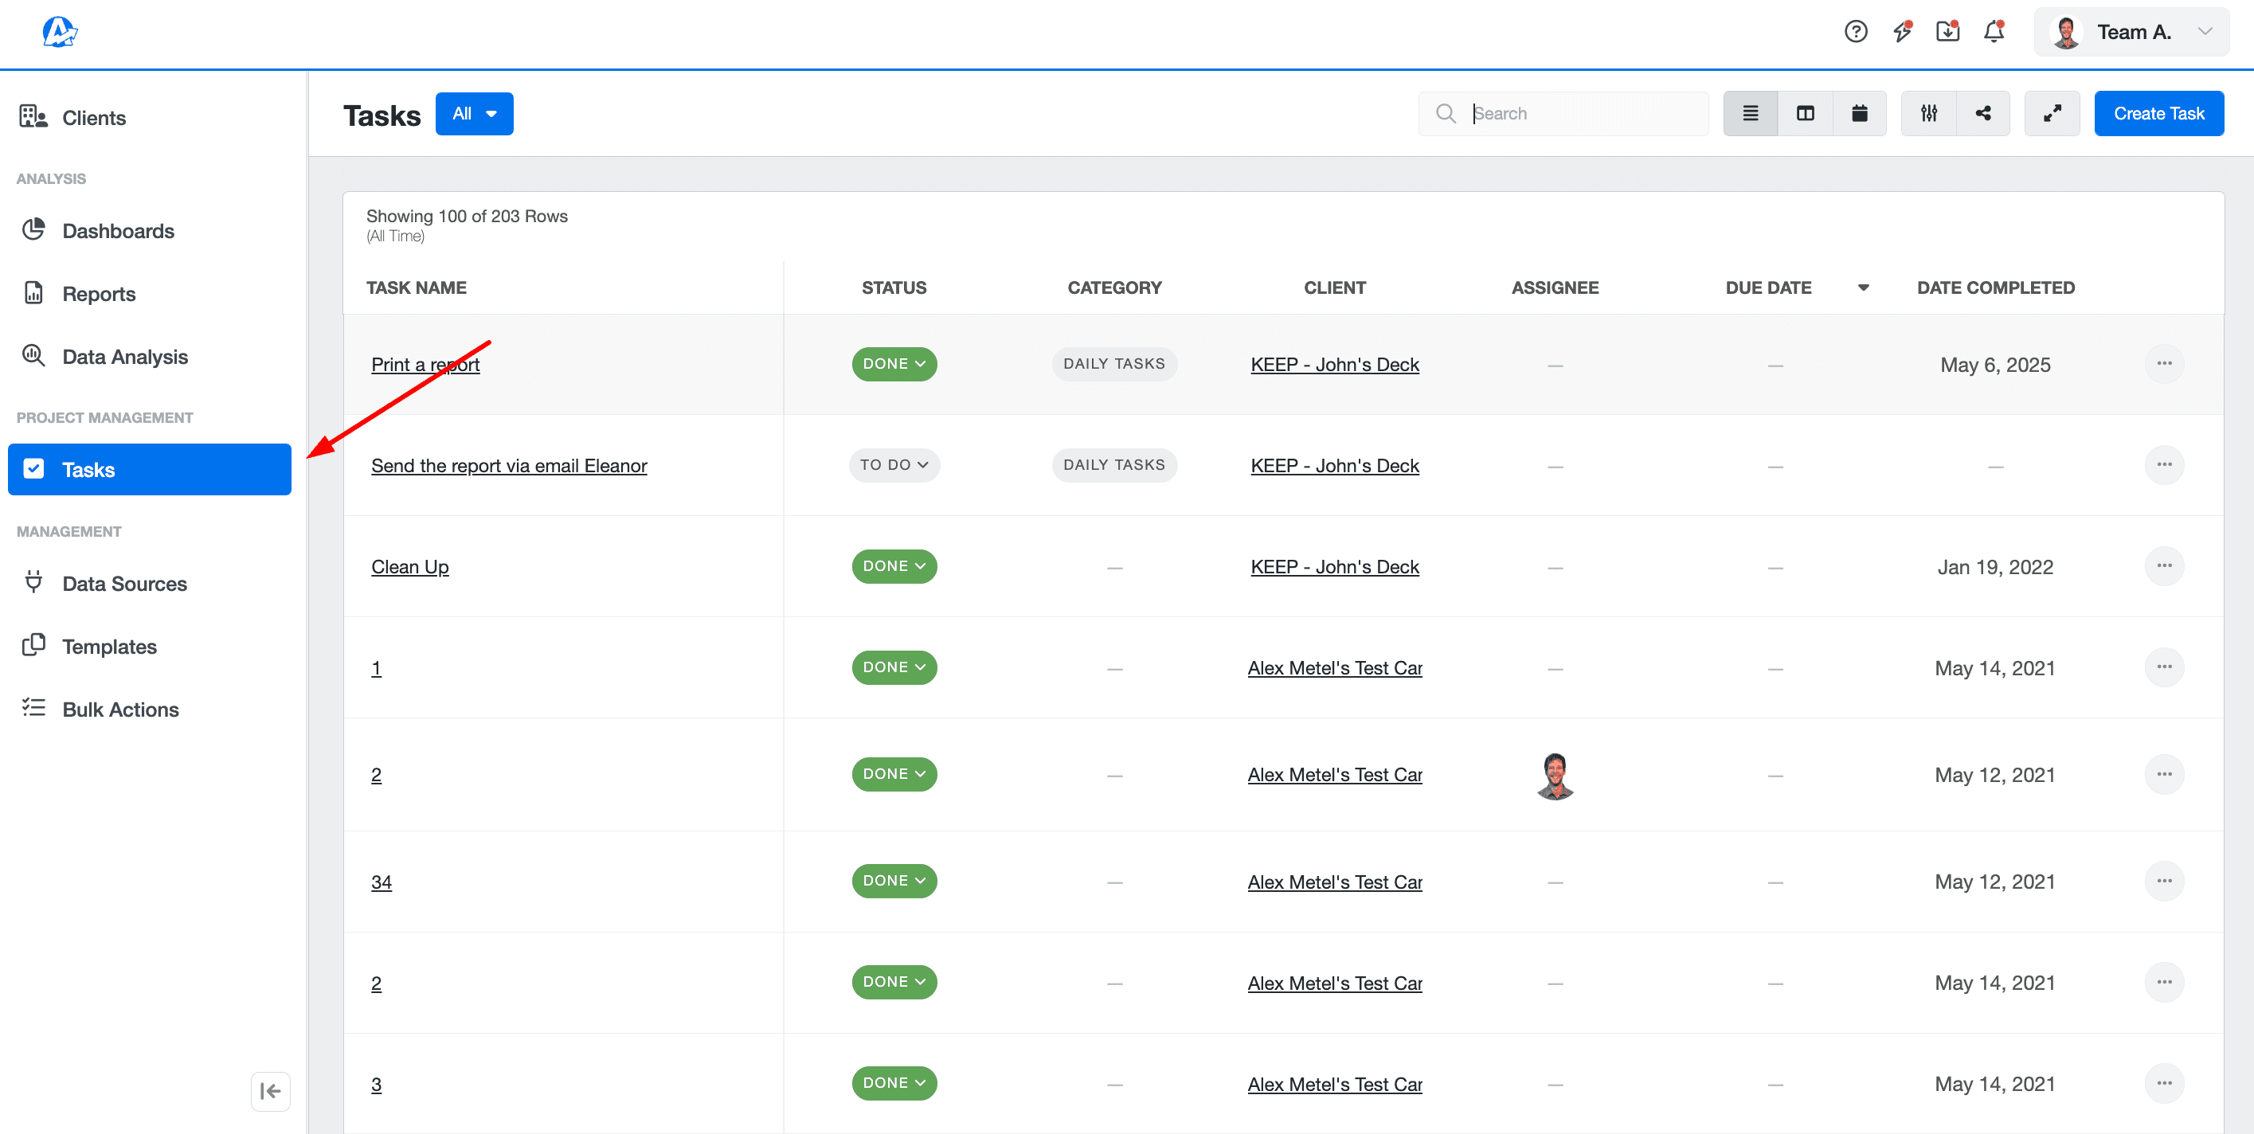This screenshot has width=2254, height=1134.
Task: Open the KEEP - John's Deck client link
Action: point(1334,364)
